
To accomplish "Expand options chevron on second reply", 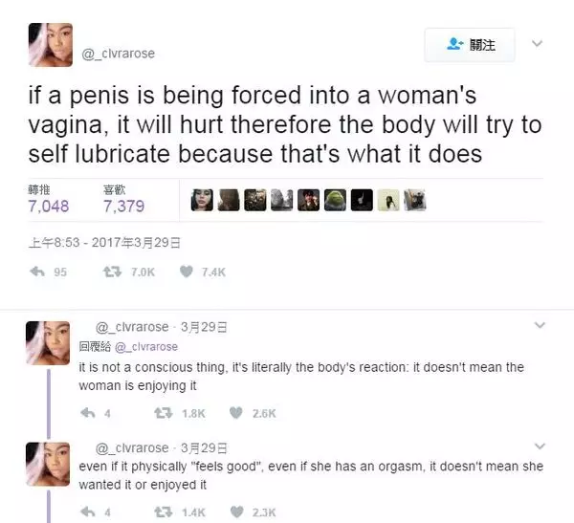I will (x=540, y=446).
